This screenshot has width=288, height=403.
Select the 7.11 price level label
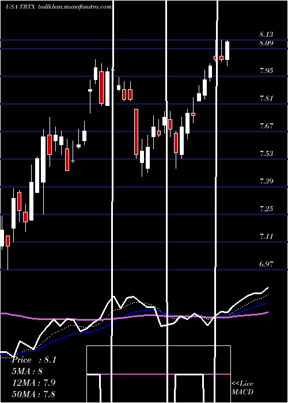(x=266, y=237)
